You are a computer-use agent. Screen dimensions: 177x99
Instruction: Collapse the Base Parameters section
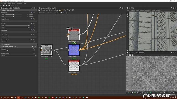tap(1, 10)
